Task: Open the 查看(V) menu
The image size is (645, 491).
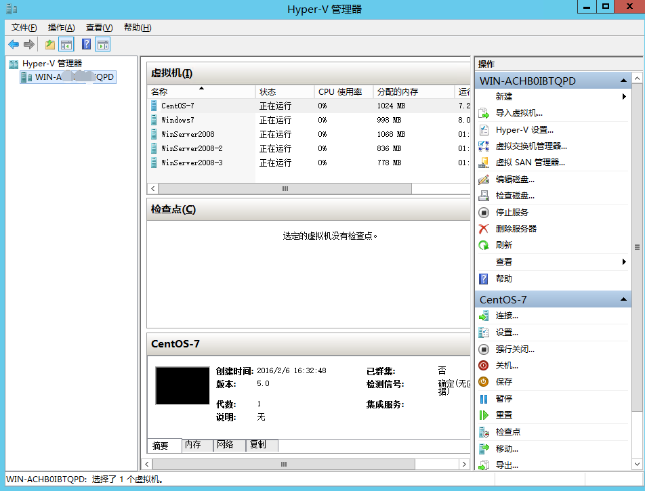Action: coord(99,28)
